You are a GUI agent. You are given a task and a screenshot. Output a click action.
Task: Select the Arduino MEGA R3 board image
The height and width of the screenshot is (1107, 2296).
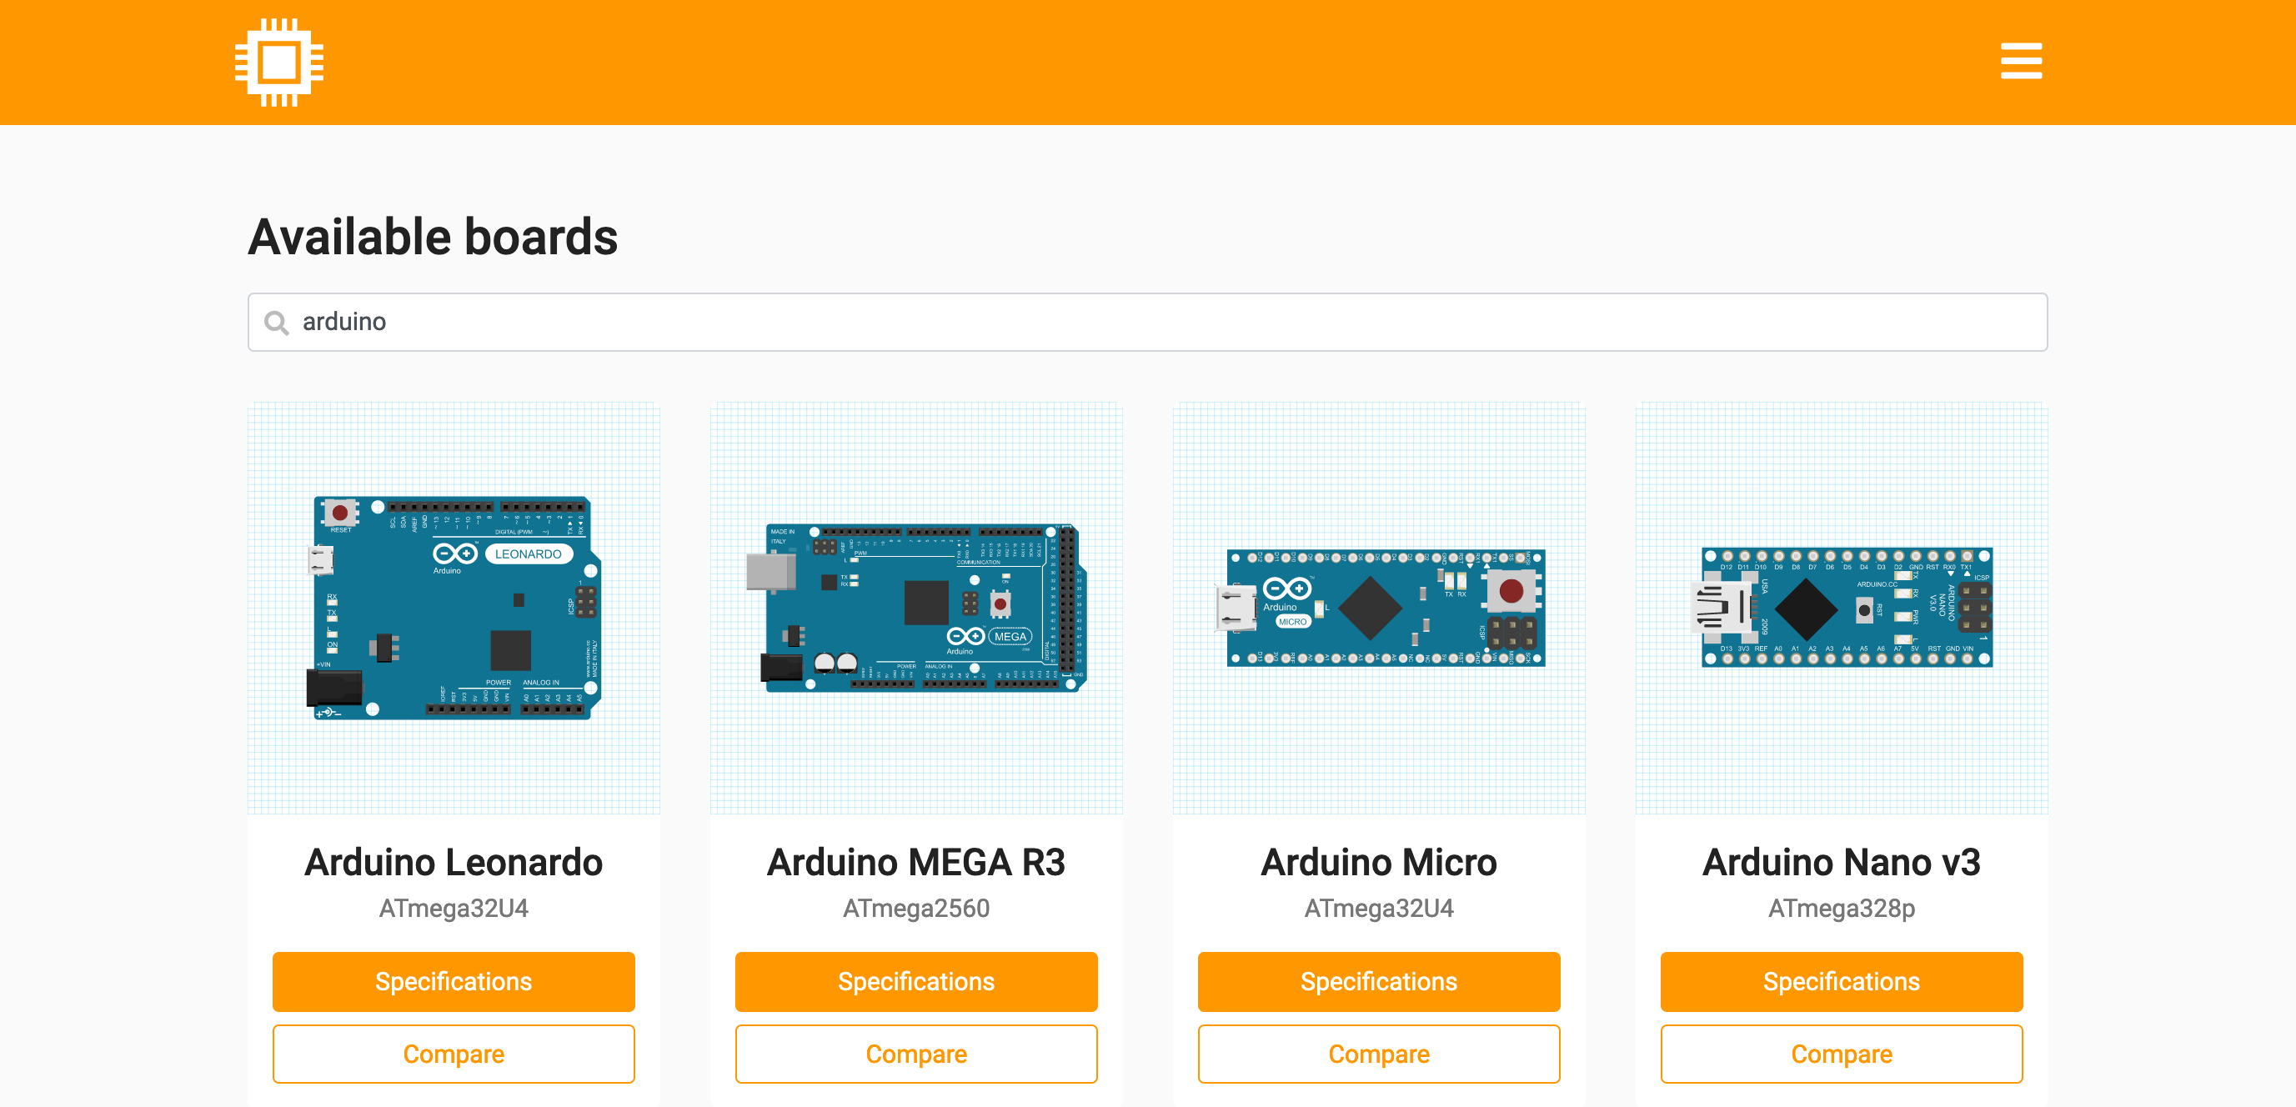tap(916, 608)
